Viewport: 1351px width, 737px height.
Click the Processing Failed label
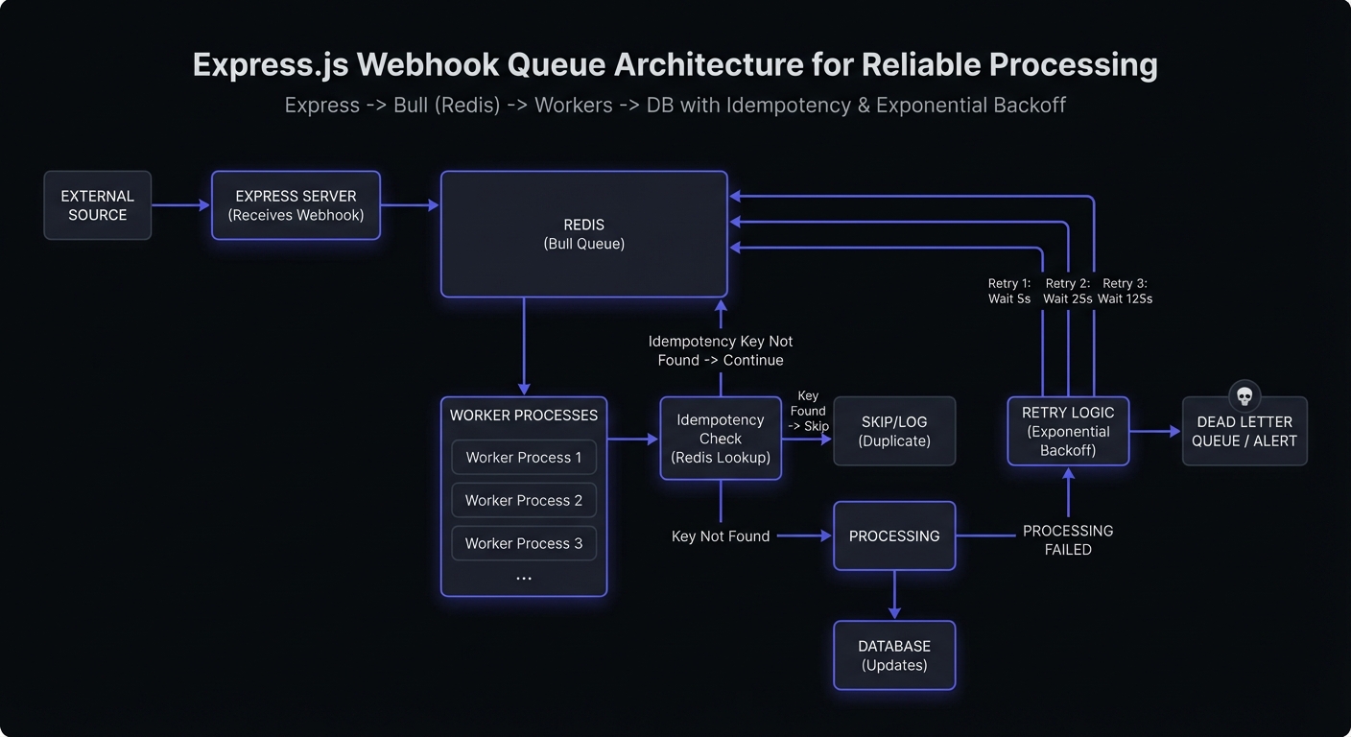coord(1068,540)
